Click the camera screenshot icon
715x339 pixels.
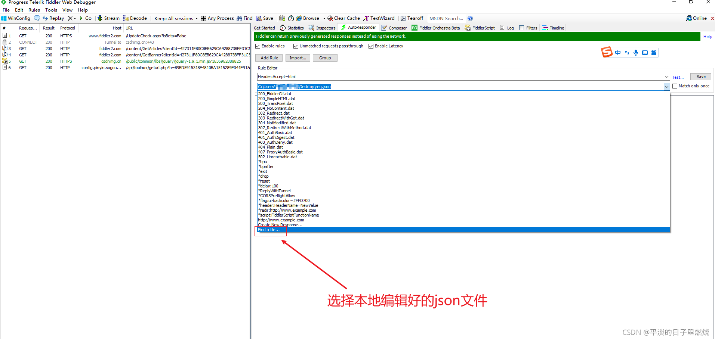pos(282,18)
